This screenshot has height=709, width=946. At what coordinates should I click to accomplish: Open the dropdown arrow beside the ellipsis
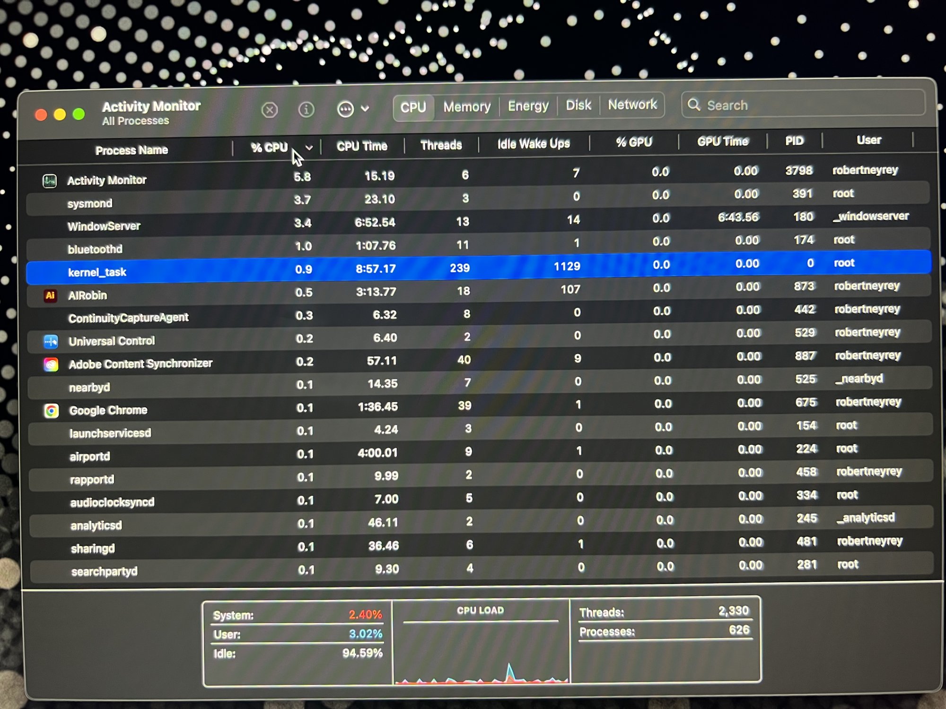tap(365, 109)
